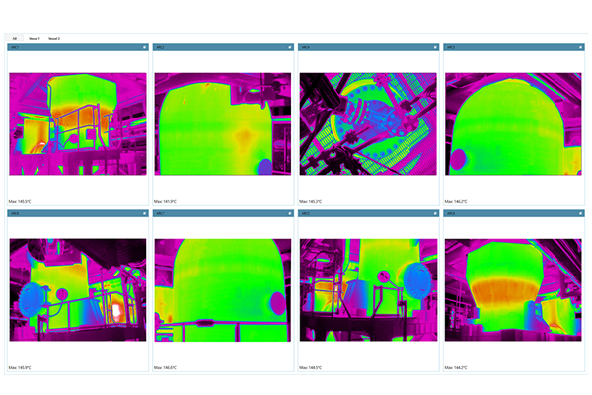Click header icon of panel showing Max 145.9°C
The height and width of the screenshot is (395, 592).
coord(144,213)
